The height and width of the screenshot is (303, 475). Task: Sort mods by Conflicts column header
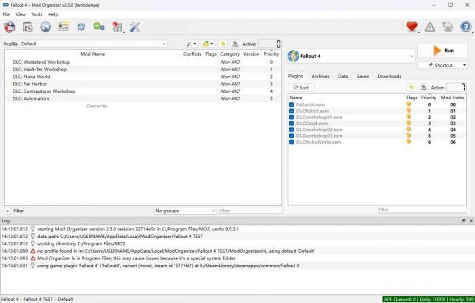[192, 54]
